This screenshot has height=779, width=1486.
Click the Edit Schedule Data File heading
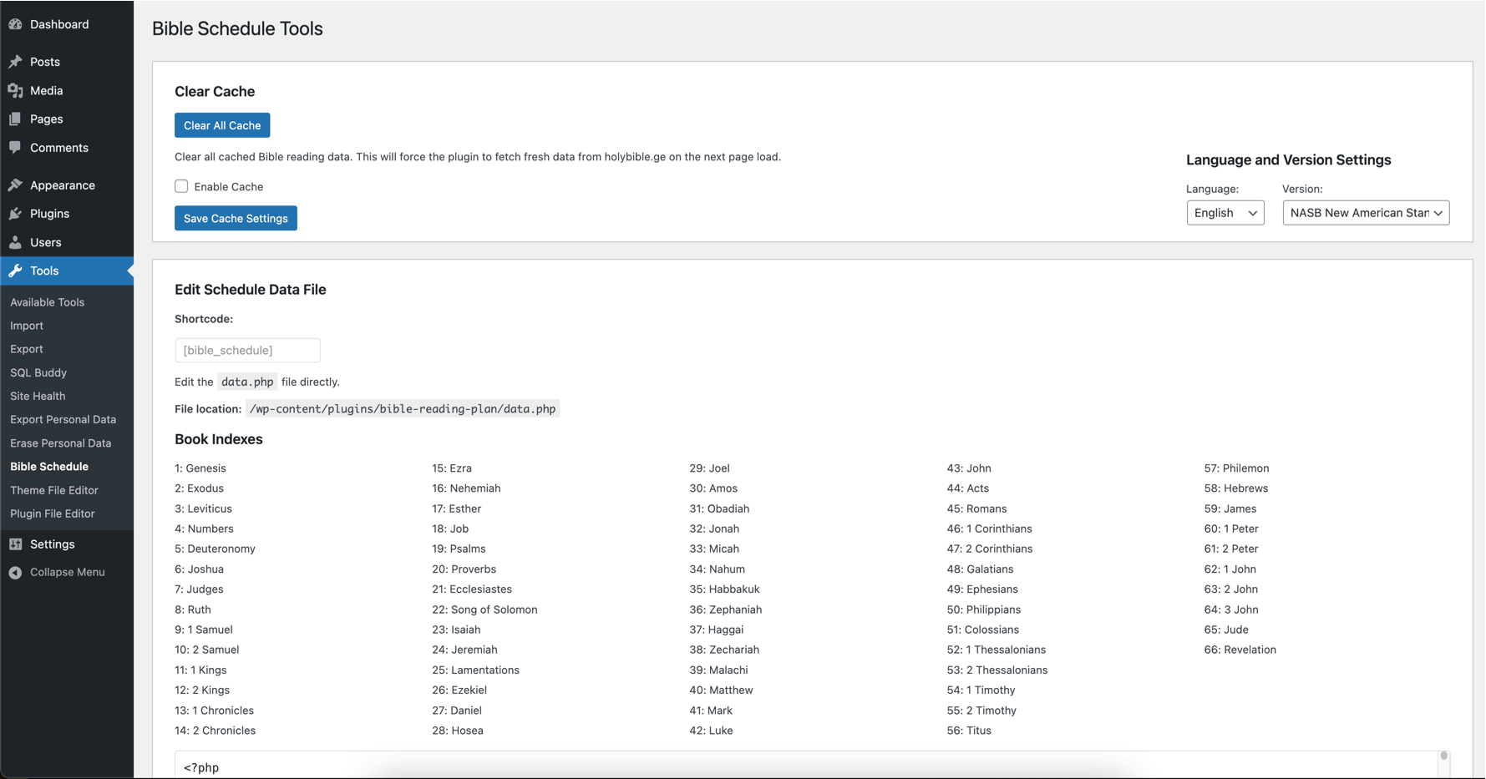[x=251, y=290]
